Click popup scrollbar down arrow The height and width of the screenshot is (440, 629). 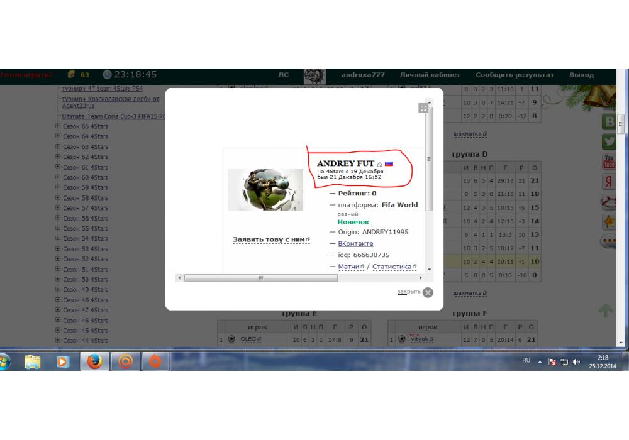point(429,270)
